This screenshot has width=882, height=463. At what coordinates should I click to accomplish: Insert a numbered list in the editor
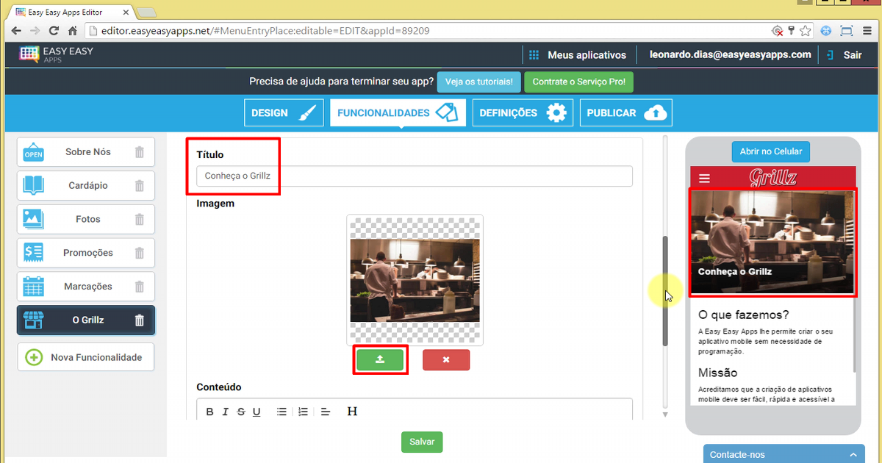(x=304, y=412)
